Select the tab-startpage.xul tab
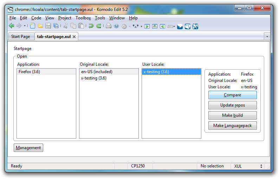 (54, 37)
